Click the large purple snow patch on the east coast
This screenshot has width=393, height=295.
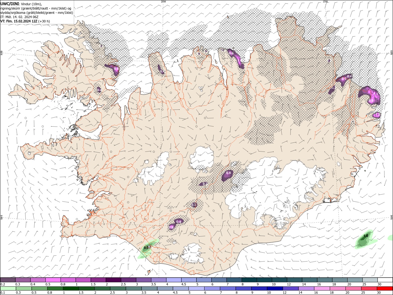coord(370,95)
